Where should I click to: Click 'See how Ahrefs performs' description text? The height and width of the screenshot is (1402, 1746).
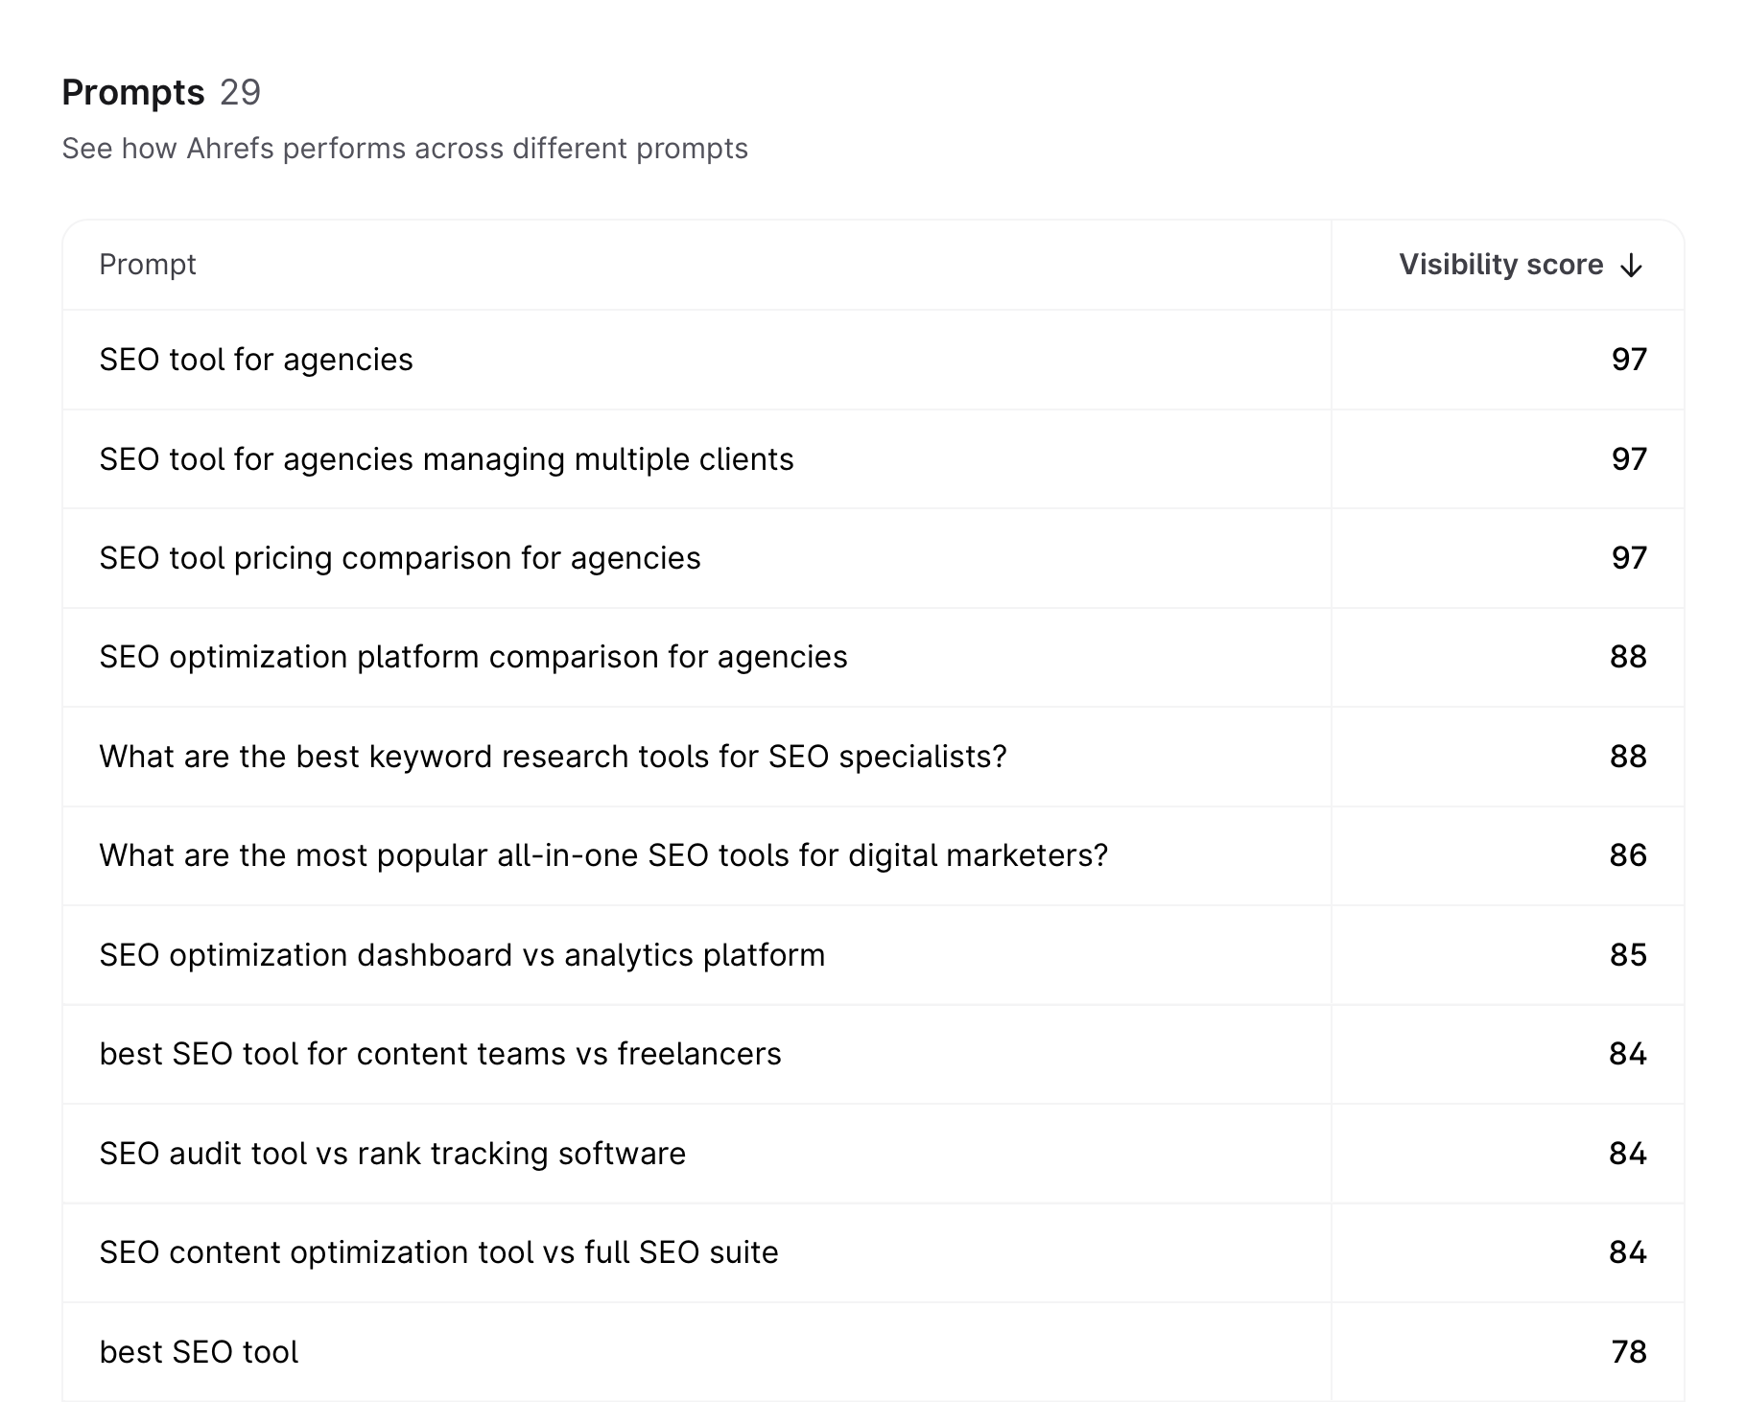pyautogui.click(x=405, y=149)
